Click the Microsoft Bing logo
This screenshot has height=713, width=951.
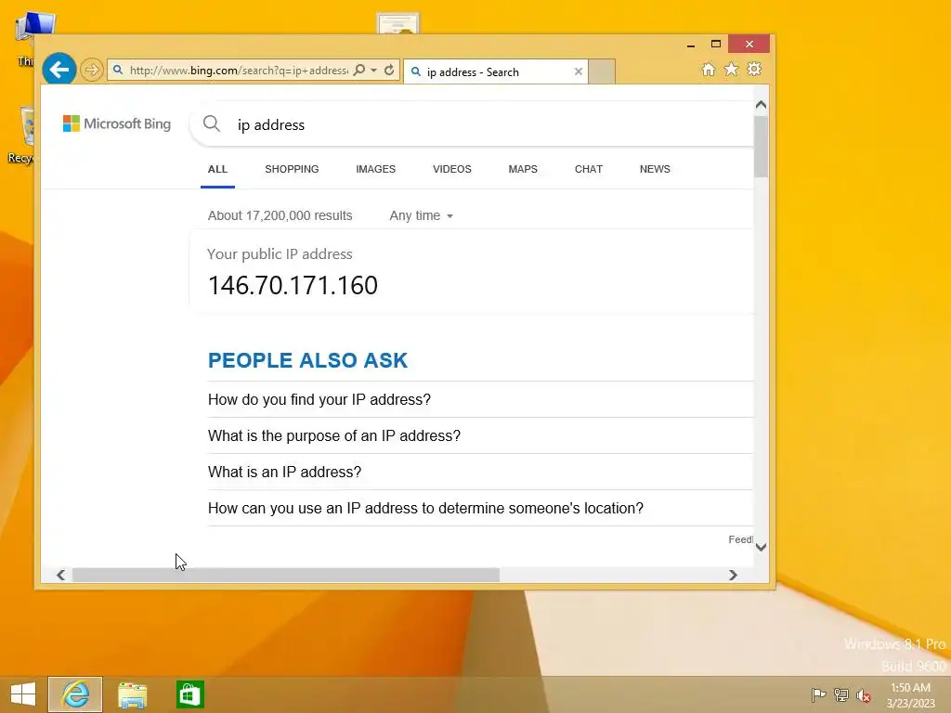117,123
